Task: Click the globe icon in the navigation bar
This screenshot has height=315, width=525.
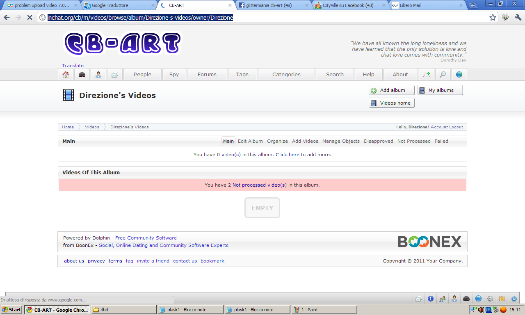Action: 459,75
